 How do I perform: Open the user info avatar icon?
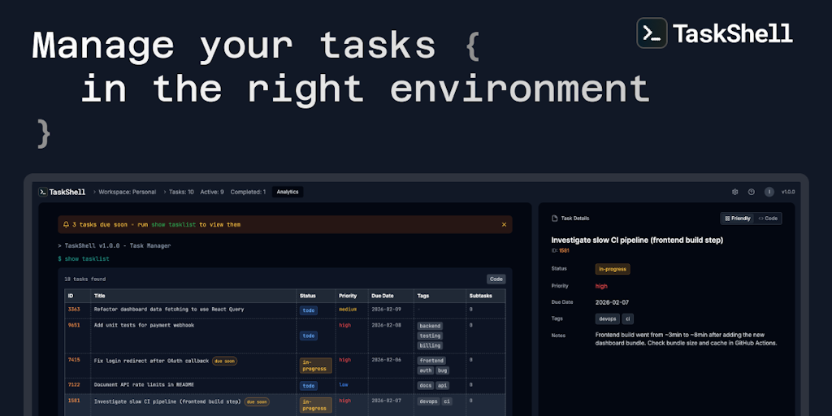point(769,192)
